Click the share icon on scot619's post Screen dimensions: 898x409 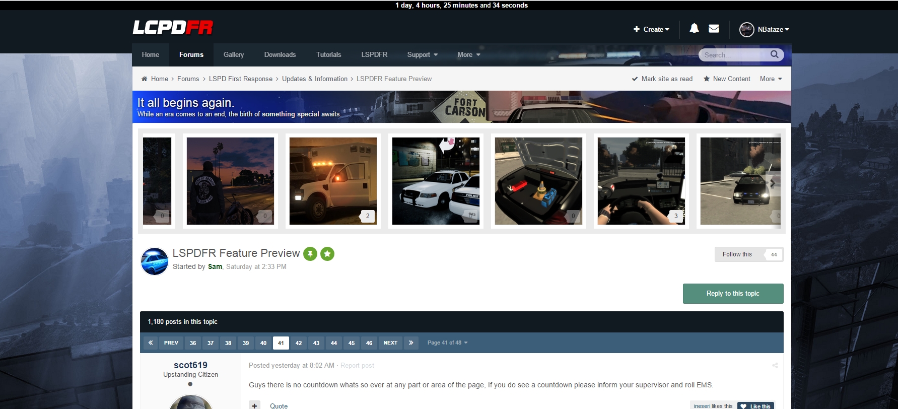point(775,366)
